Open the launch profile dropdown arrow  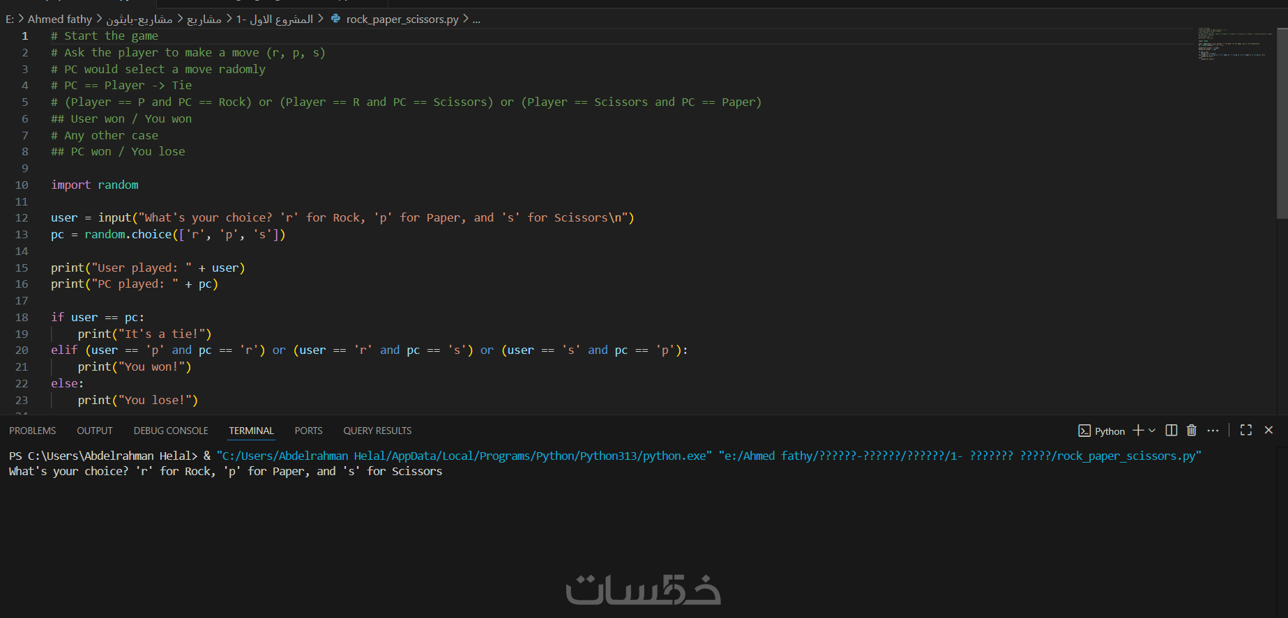click(1152, 431)
